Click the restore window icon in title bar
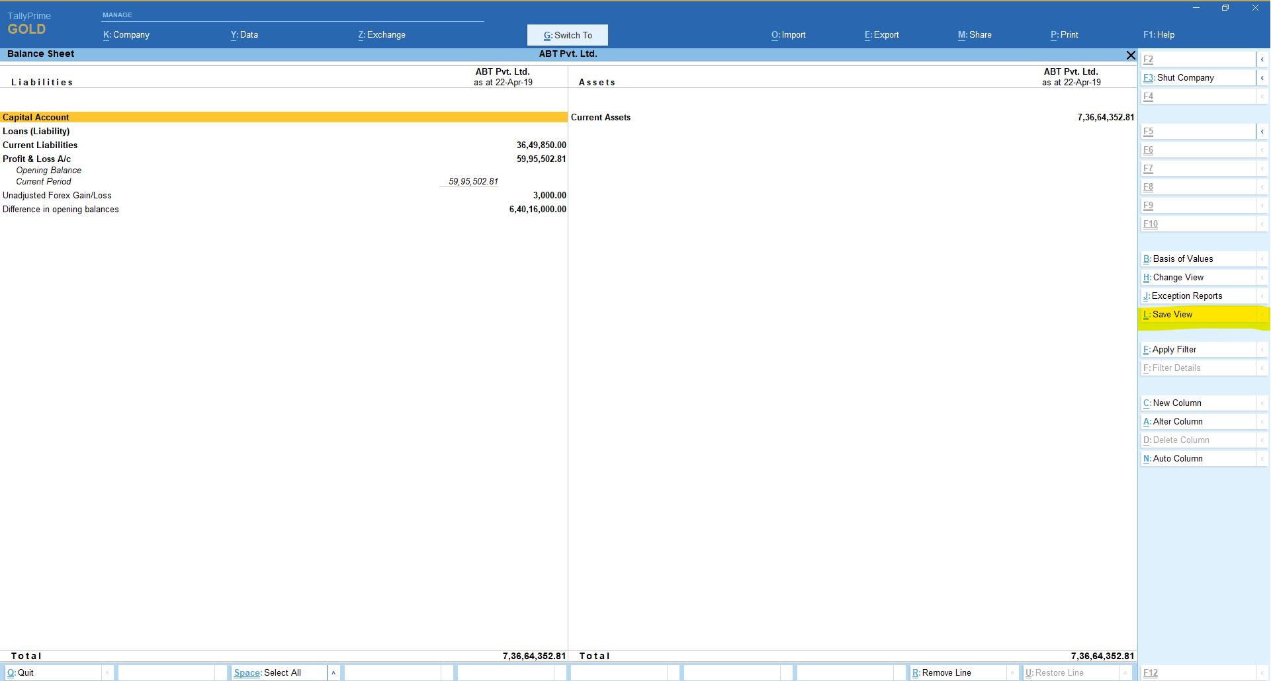Screen dimensions: 1271x681 (x=1225, y=8)
